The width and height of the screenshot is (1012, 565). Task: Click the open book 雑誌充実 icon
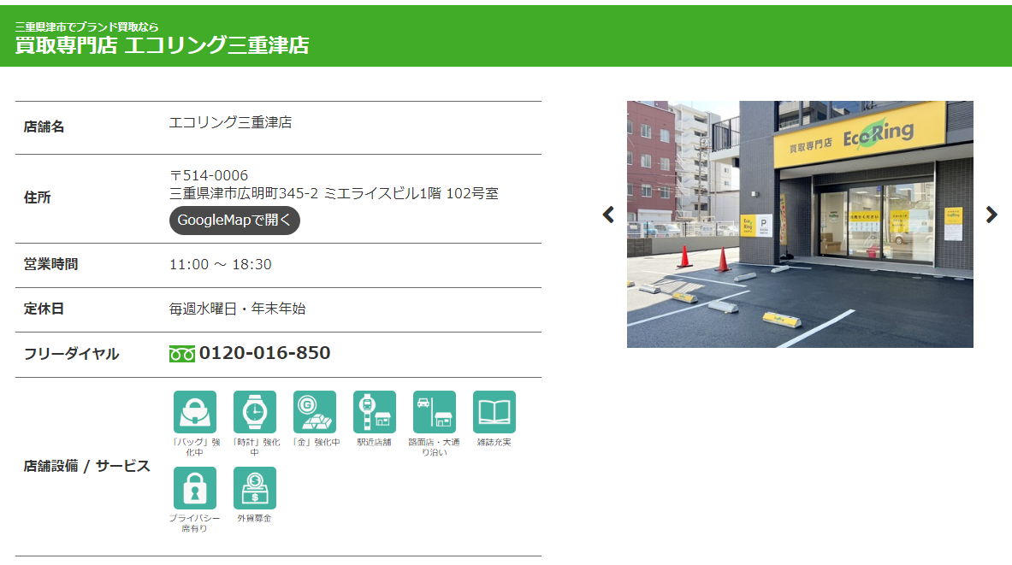(494, 412)
